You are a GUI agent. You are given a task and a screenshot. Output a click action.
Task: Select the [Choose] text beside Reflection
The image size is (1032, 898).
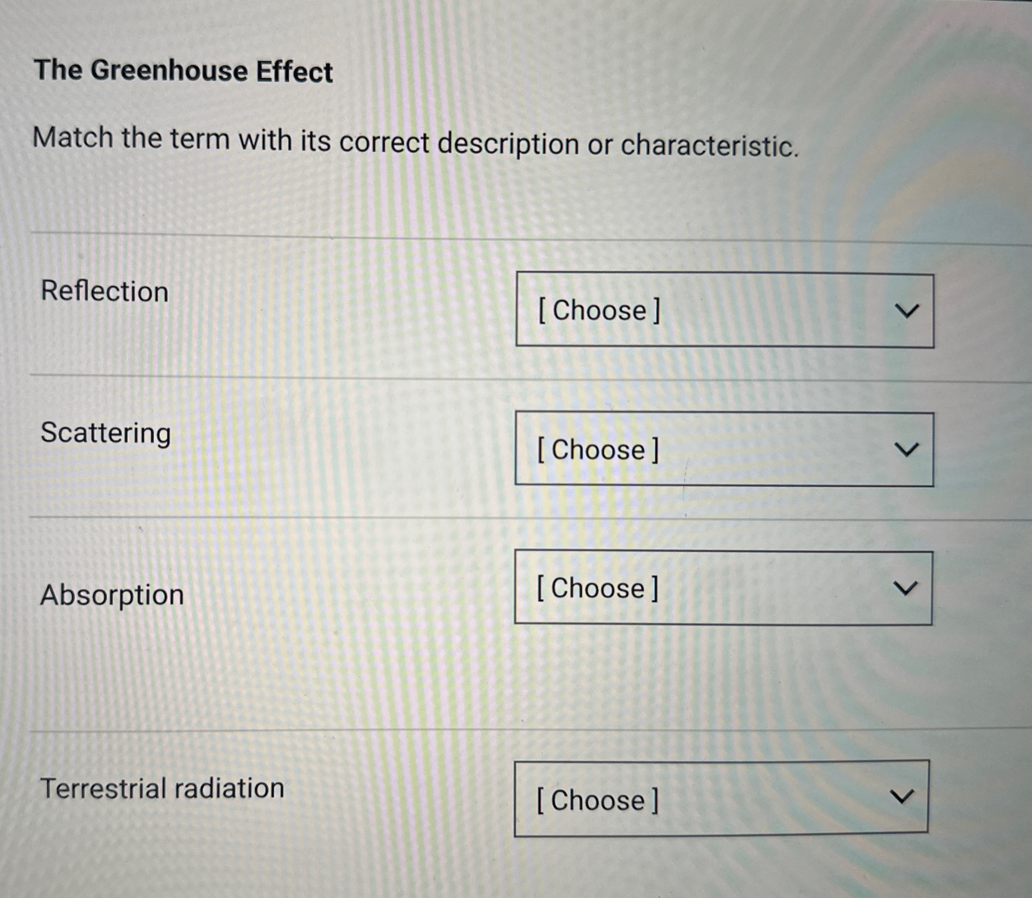[599, 311]
